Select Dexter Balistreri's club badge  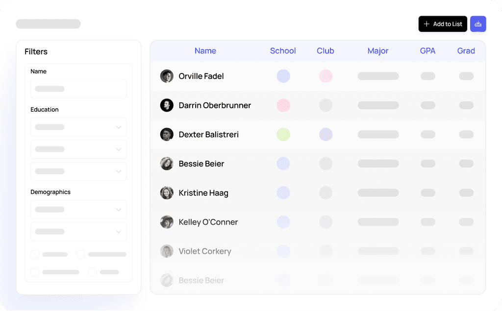326,134
